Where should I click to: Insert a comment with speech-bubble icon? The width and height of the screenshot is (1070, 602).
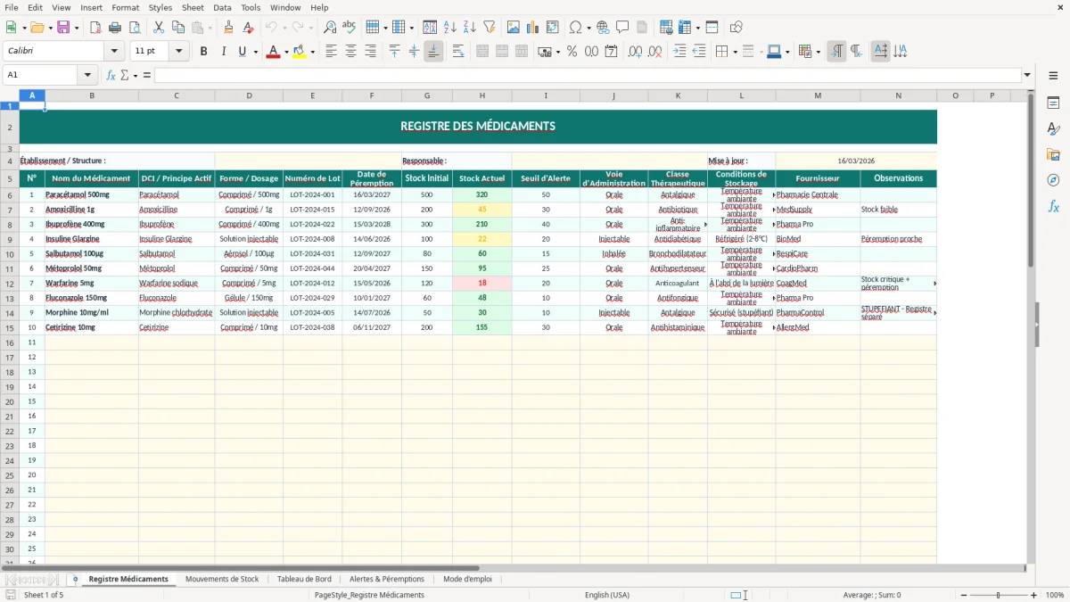[x=623, y=28]
